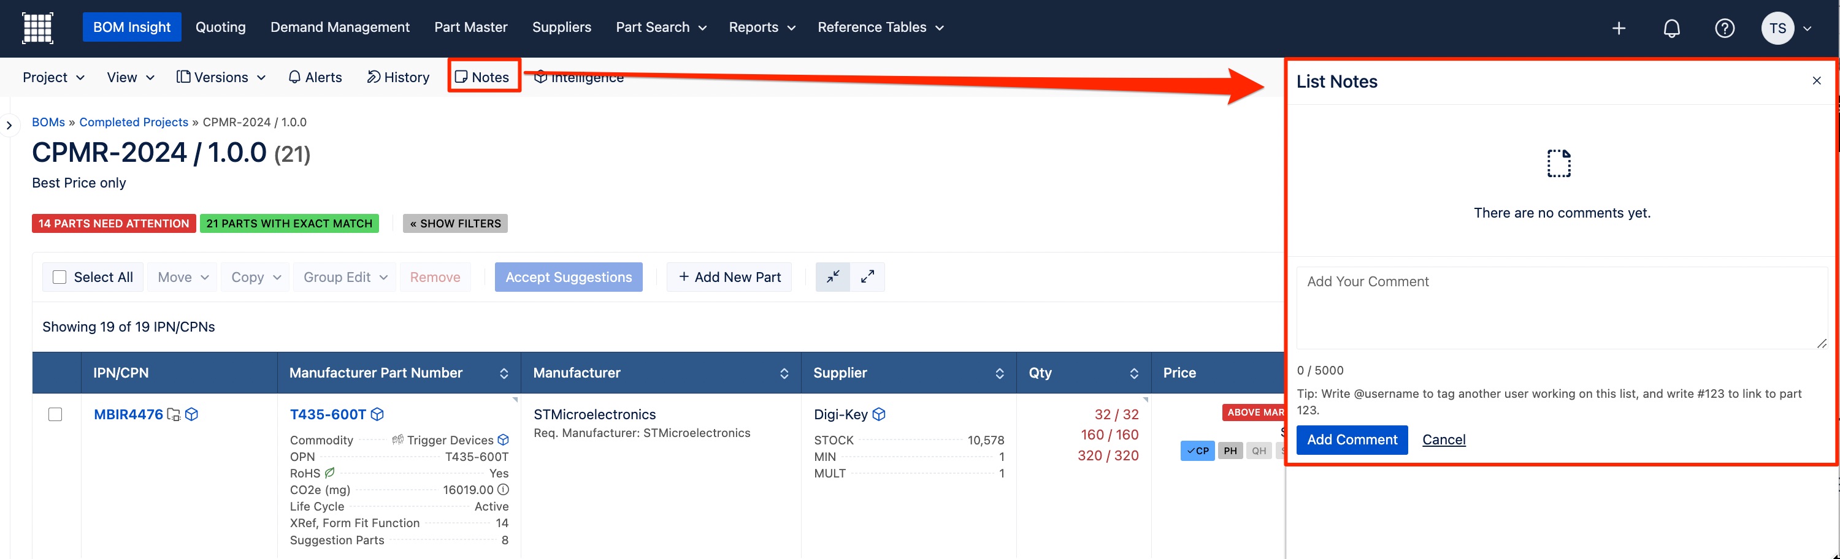Image resolution: width=1840 pixels, height=559 pixels.
Task: Click the green RoHS leaf icon
Action: pyautogui.click(x=329, y=473)
